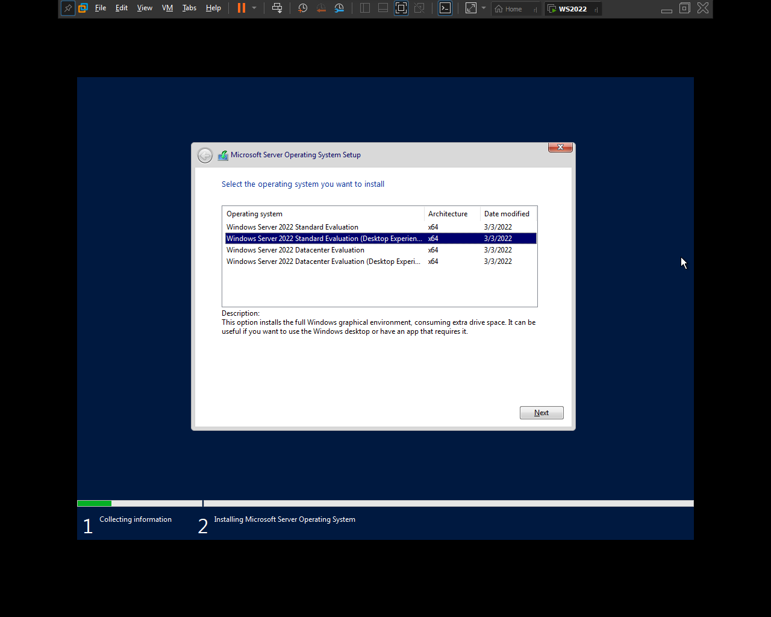Open the console view icon
771x617 pixels.
[x=445, y=8]
